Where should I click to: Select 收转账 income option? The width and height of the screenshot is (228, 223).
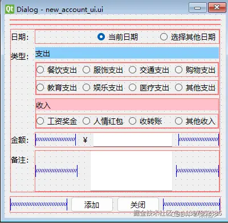tap(145, 121)
